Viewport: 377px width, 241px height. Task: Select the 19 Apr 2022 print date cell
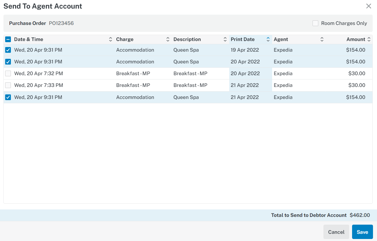[245, 50]
